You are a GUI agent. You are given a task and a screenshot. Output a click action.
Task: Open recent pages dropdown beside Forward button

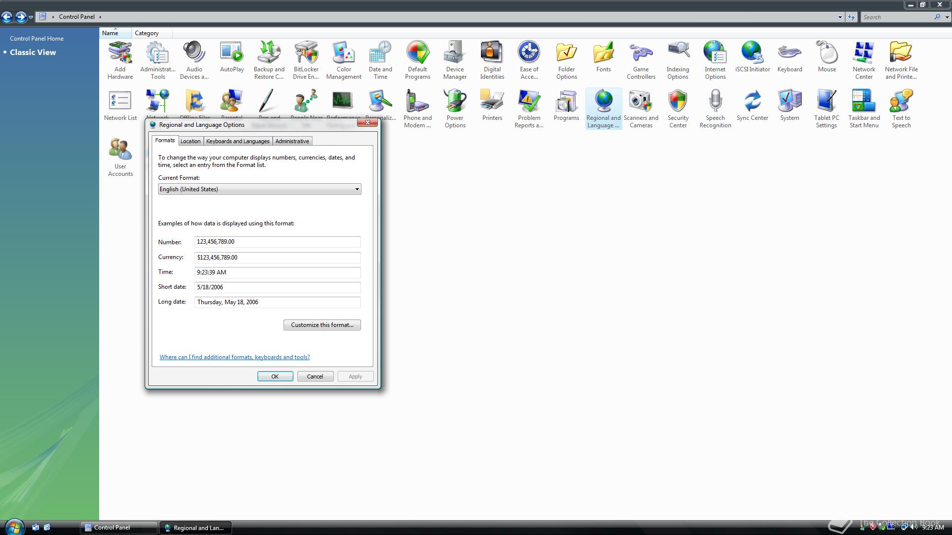coord(31,17)
